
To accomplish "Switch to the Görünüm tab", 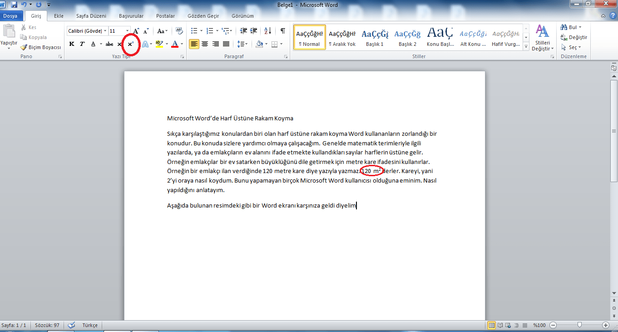I will 242,16.
